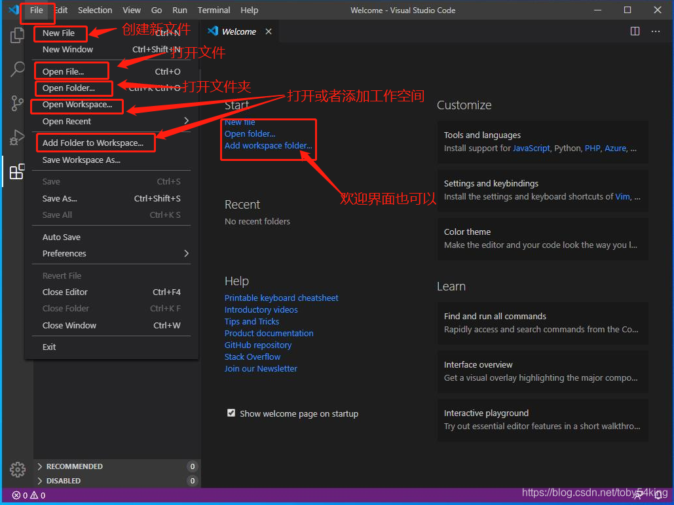674x505 pixels.
Task: Click the Vim keybindings link
Action: [x=622, y=197]
